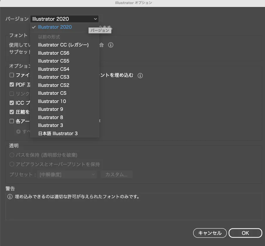Uncheck the ICC profile checkbox
This screenshot has height=246, width=265.
point(12,103)
